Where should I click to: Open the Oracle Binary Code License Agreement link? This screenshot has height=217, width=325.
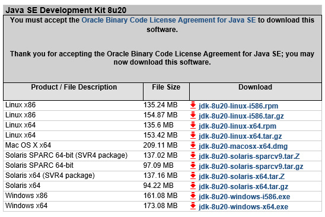(x=168, y=20)
